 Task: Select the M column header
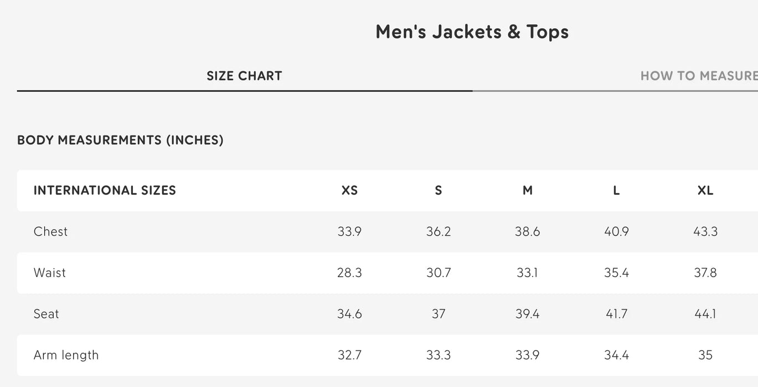click(527, 190)
